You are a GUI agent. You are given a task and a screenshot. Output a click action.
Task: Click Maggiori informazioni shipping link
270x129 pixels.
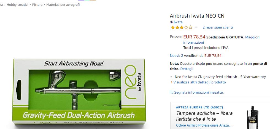click(221, 40)
